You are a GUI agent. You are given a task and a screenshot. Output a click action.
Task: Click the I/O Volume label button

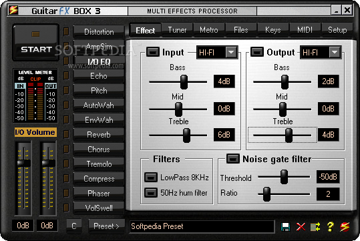[35, 132]
